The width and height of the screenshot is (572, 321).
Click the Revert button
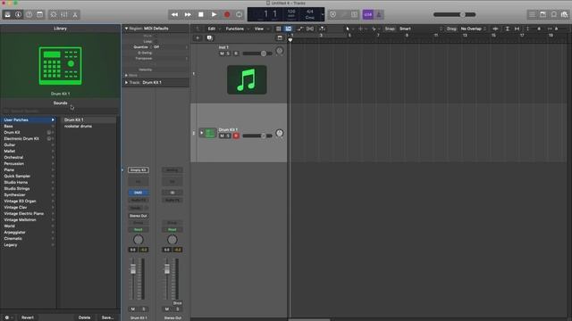click(x=28, y=317)
